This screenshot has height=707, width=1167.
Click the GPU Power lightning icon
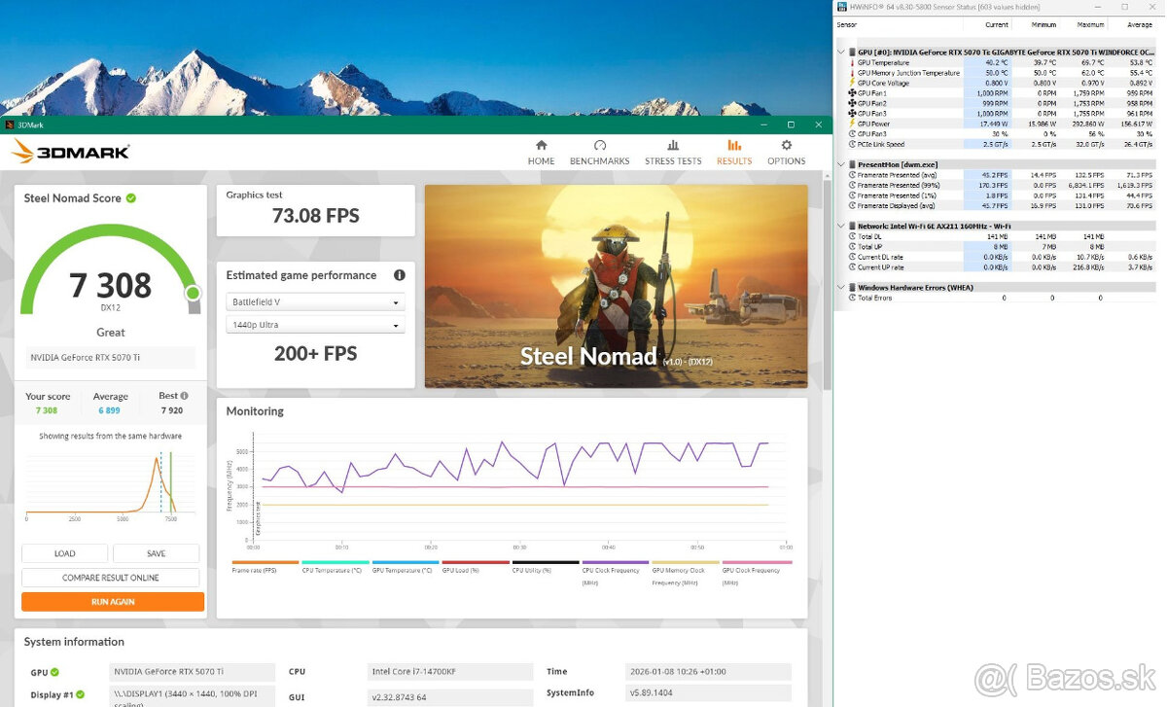[x=852, y=124]
